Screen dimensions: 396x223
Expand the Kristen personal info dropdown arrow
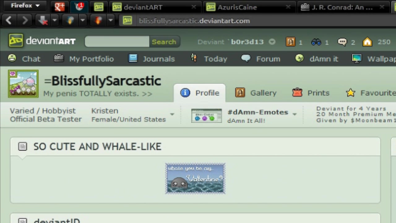(172, 114)
